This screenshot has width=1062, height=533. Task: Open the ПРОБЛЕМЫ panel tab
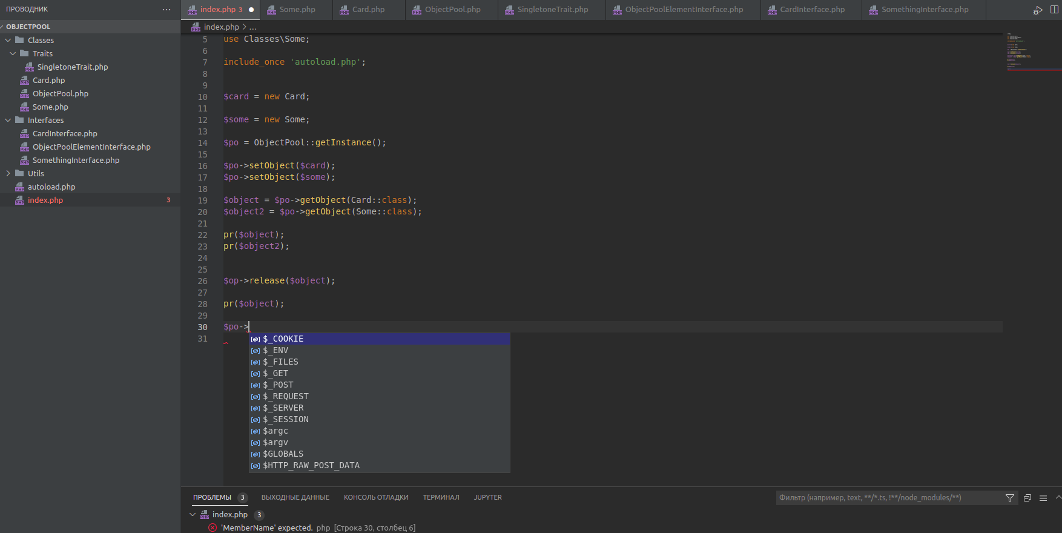212,498
